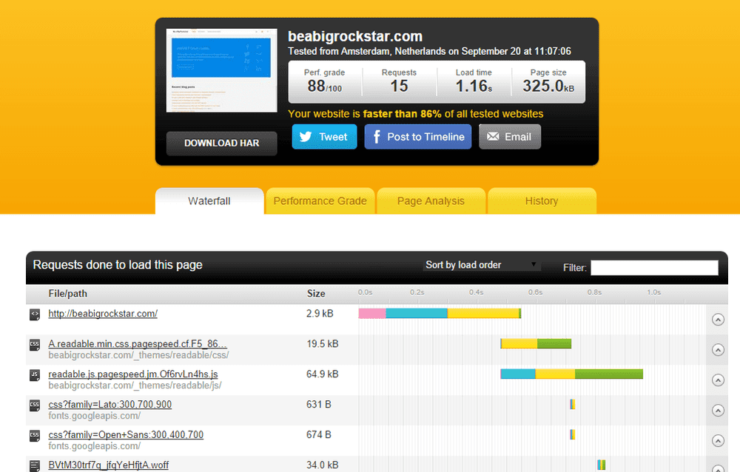Click the HTML document icon beside beabigrockstar.com

tap(35, 314)
